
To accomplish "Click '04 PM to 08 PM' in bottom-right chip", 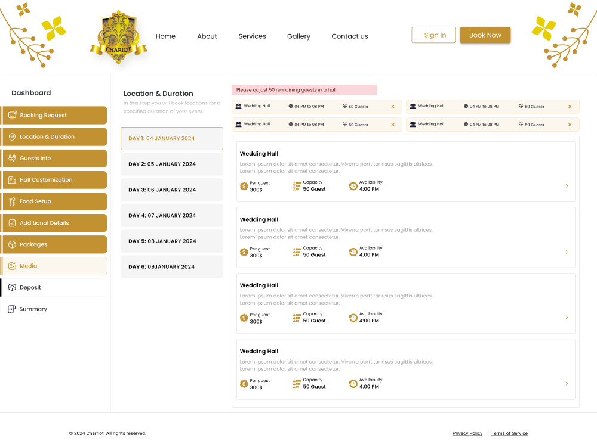I will pyautogui.click(x=484, y=125).
